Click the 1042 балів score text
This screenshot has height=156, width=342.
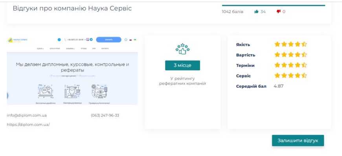232,12
